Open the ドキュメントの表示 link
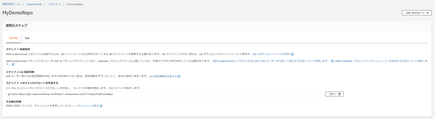Viewport: 435px width, 119px height. coord(88,106)
